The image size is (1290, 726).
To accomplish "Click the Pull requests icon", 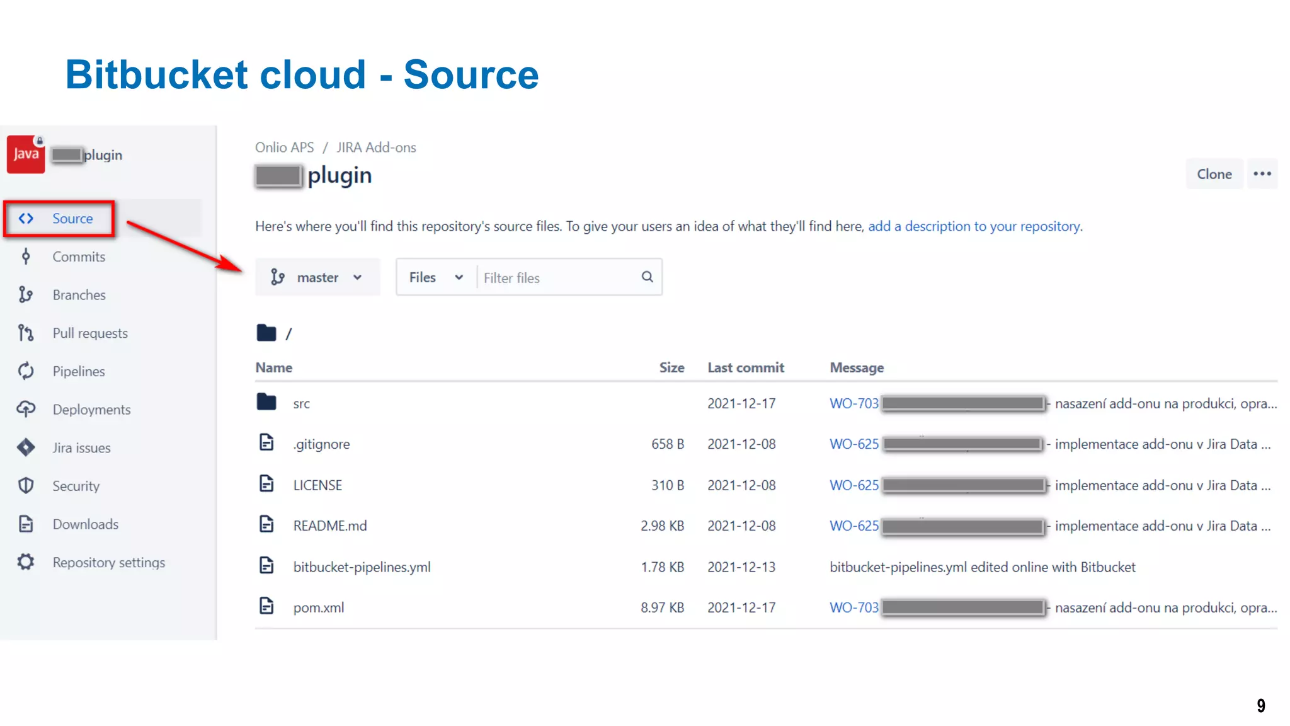I will tap(26, 333).
